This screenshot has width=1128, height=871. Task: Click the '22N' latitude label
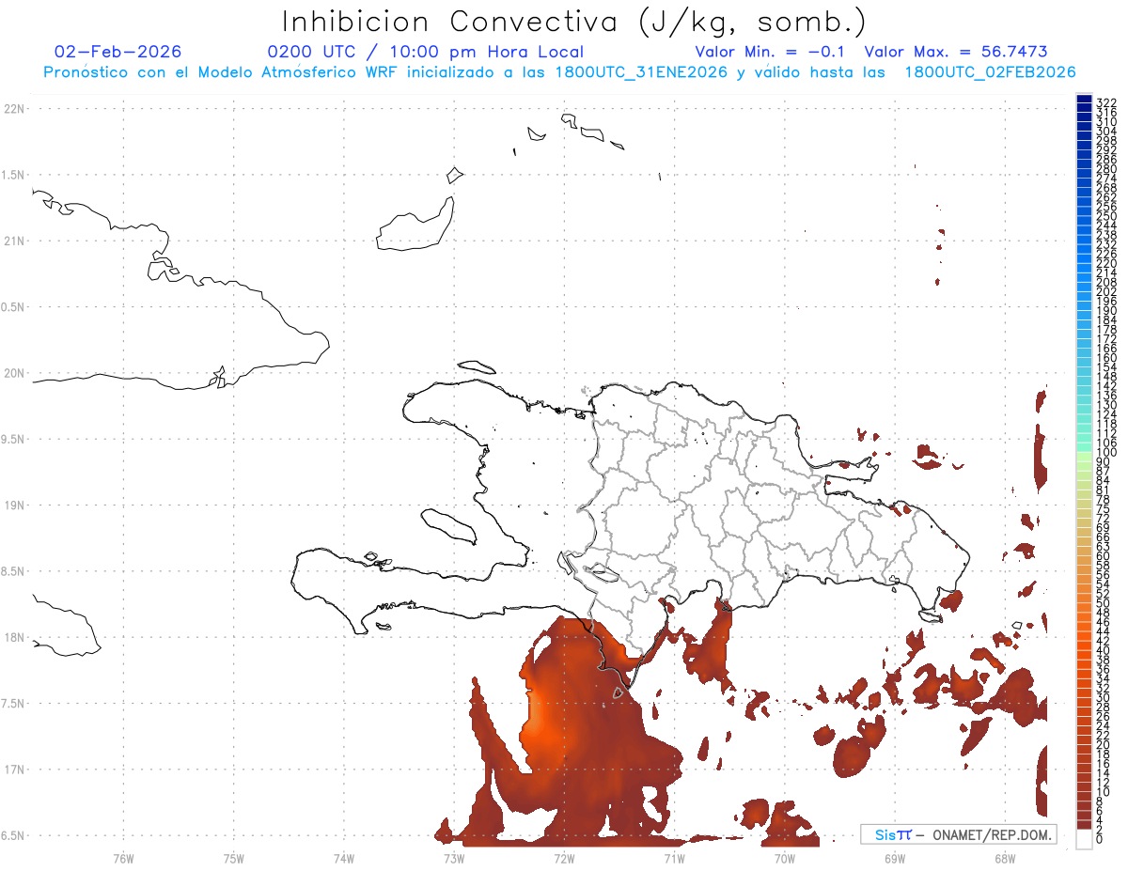14,109
